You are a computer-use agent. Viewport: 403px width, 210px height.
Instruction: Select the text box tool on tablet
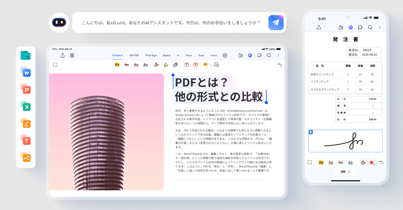pos(186,65)
